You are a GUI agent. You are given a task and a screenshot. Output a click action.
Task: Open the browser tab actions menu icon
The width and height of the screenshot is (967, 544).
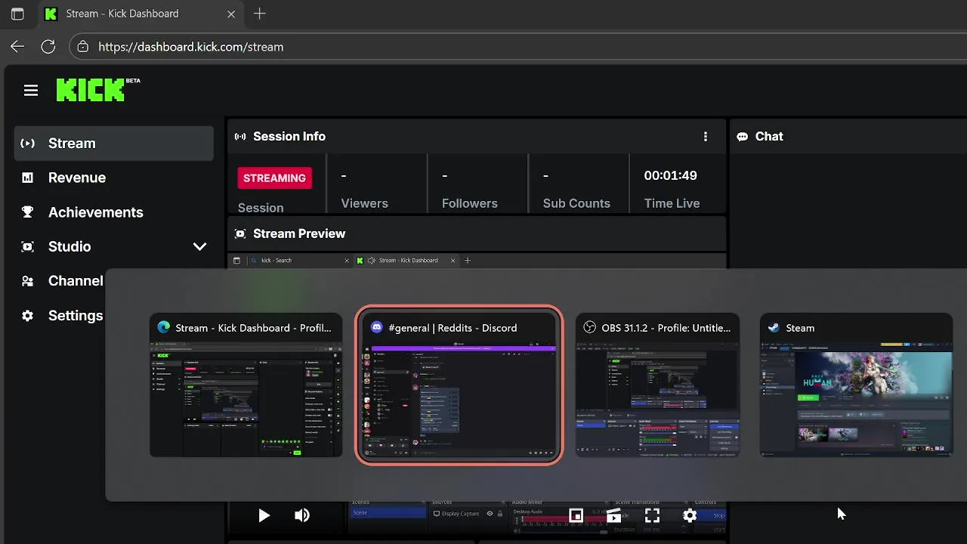click(17, 14)
